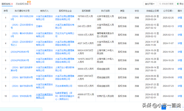Image resolution: width=184 pixels, height=111 pixels.
Task: Open 万达文化产业有限公司 link
Action: coord(65,35)
